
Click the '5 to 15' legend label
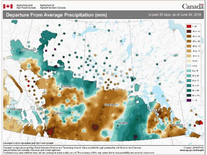coord(195,71)
